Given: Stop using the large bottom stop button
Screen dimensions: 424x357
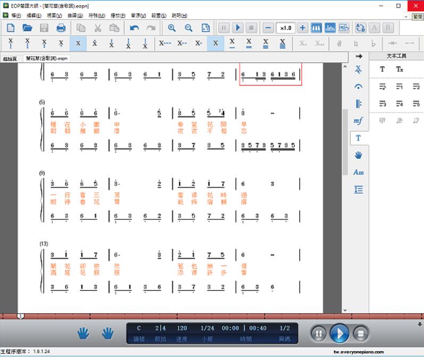Looking at the screenshot, I should [361, 334].
